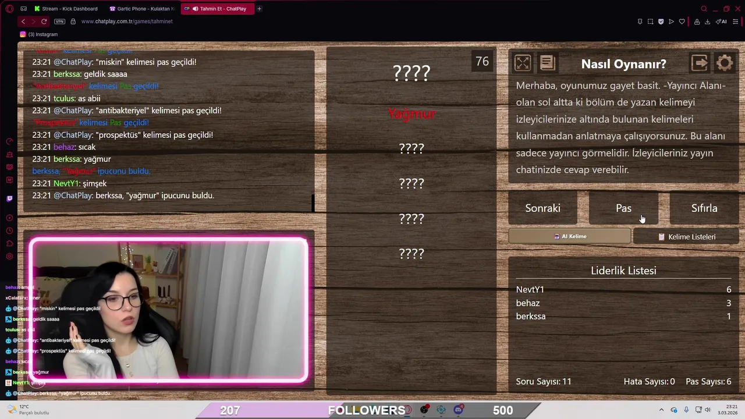Show hidden tray icons chevron

661,410
